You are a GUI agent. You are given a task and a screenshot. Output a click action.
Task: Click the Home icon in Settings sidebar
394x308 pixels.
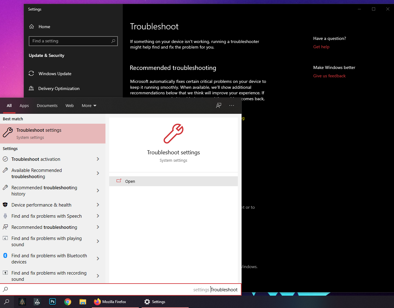tap(32, 27)
